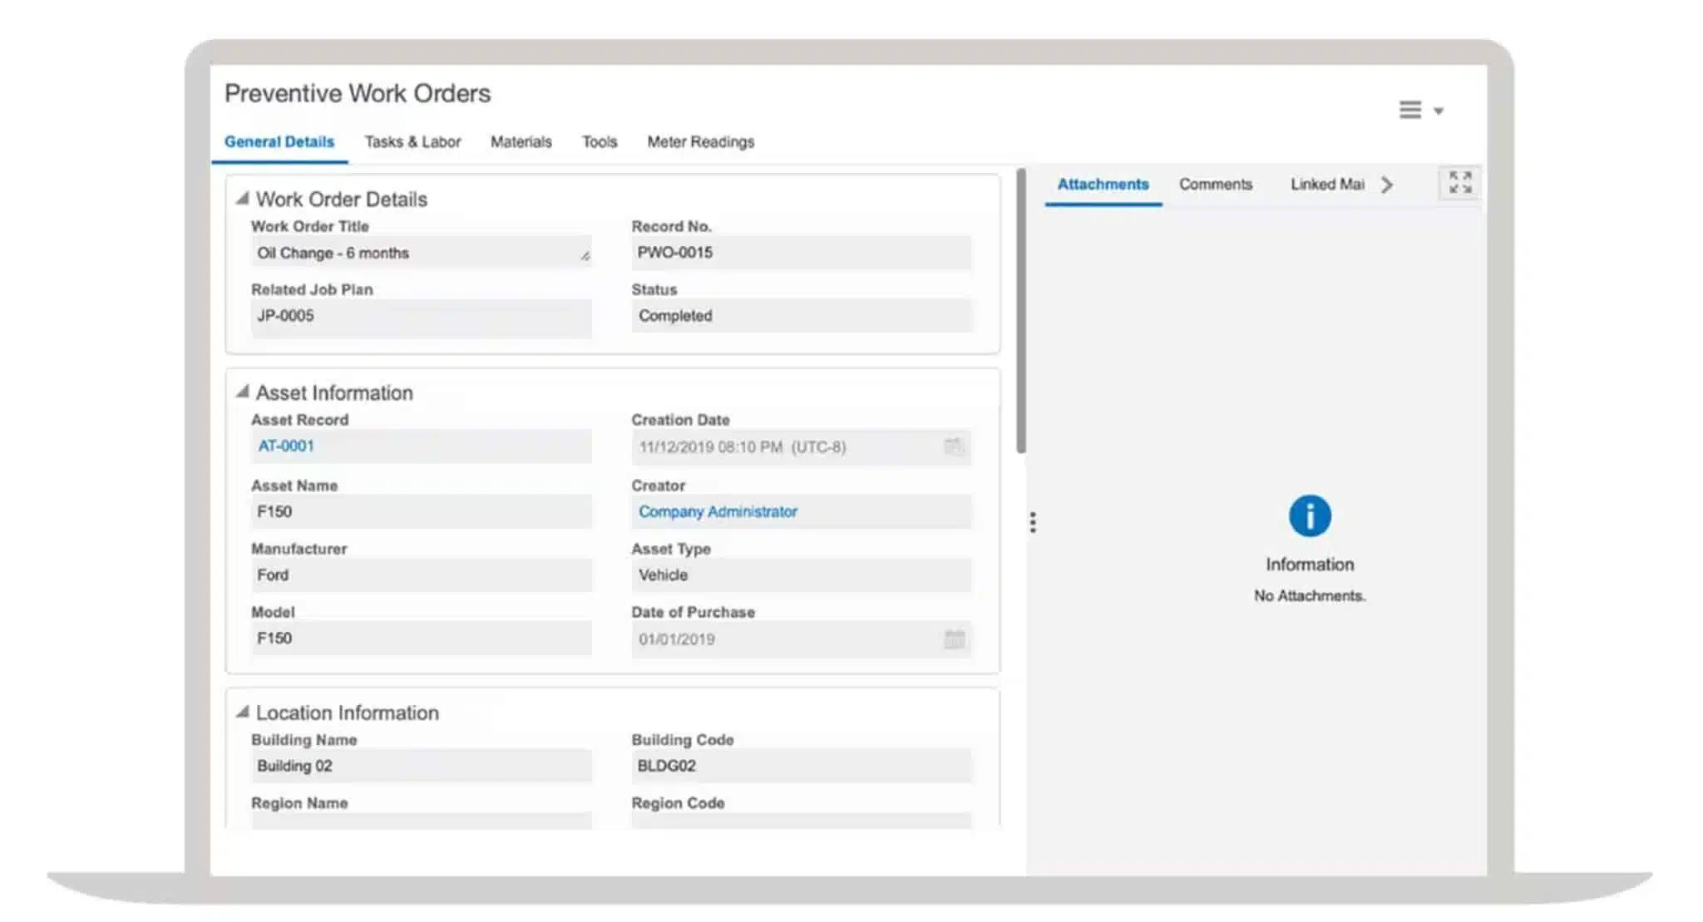
Task: Click the Asset Name field
Action: point(422,511)
